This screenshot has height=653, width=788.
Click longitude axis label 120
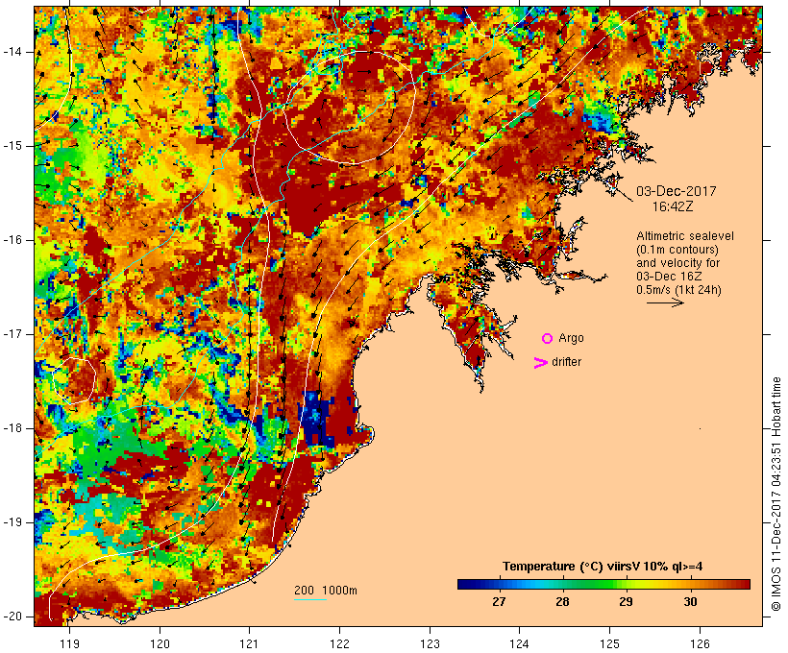[160, 644]
